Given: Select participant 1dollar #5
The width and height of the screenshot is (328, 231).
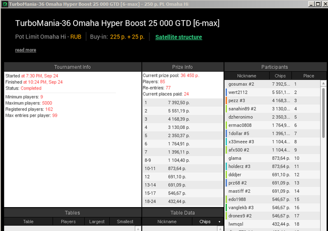Looking at the screenshot, I should (x=272, y=134).
